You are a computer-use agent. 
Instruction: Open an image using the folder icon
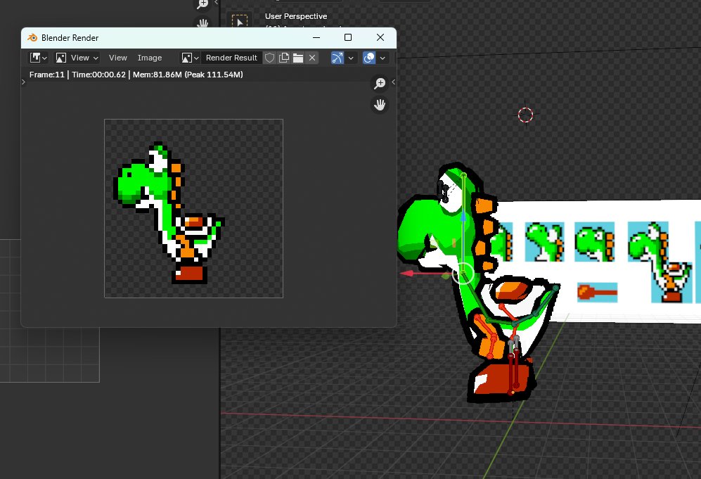(298, 58)
